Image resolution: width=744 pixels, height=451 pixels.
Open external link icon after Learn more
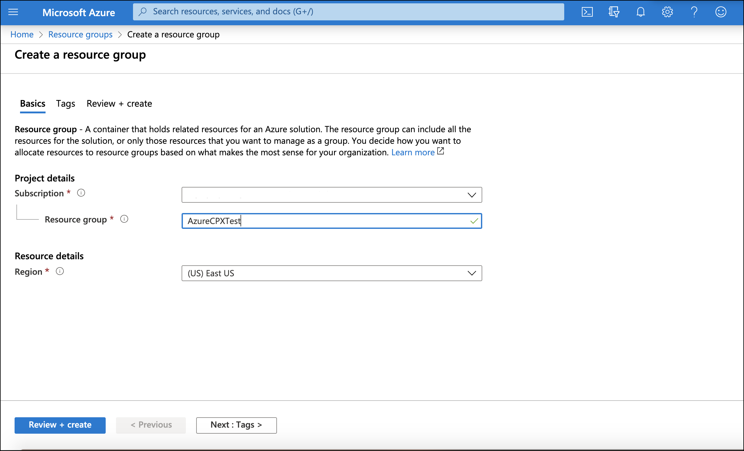(x=441, y=151)
